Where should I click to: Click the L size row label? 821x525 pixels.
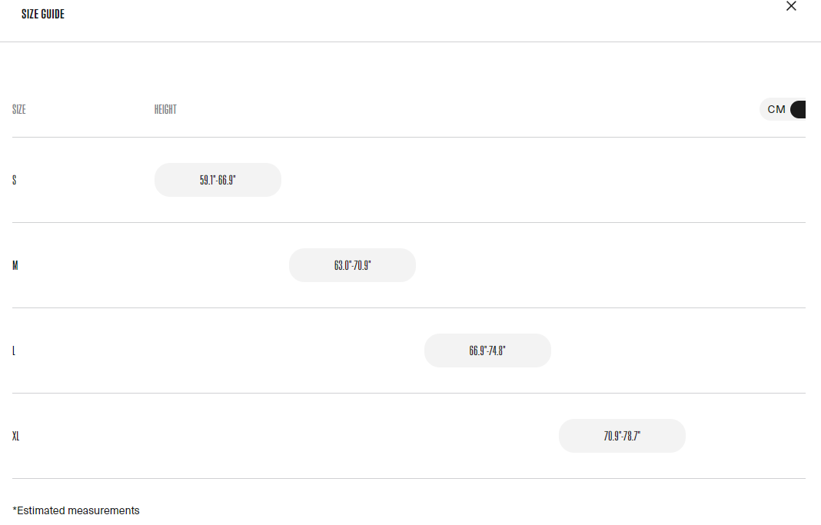[x=14, y=351]
